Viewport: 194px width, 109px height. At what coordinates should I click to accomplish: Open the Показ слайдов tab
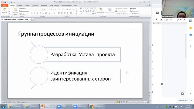(x=54, y=5)
